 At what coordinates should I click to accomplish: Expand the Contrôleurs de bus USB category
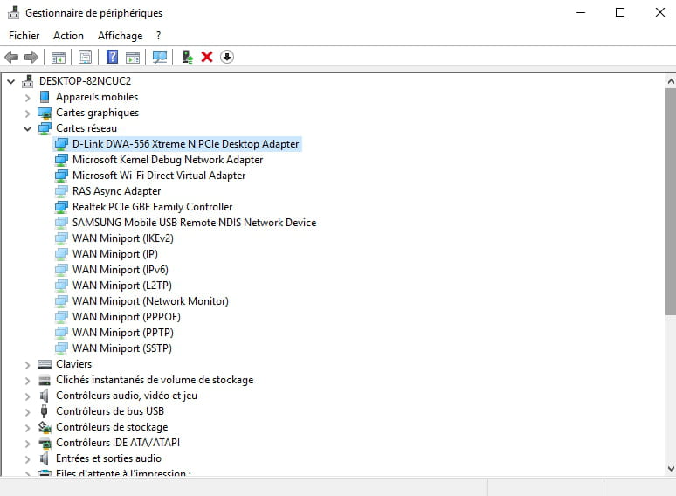tap(28, 412)
